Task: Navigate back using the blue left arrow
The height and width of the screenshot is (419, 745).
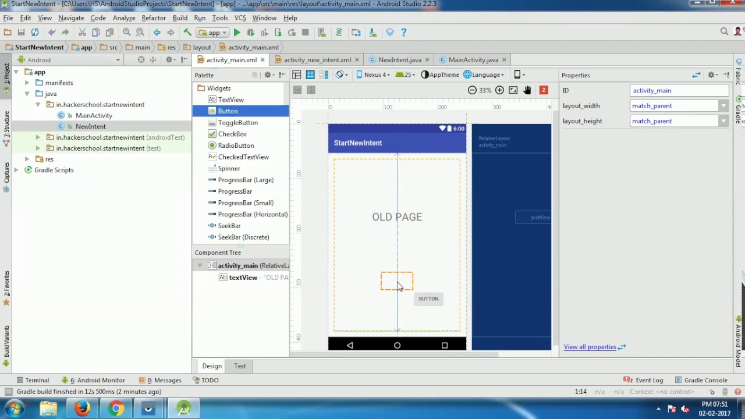Action: (x=157, y=33)
